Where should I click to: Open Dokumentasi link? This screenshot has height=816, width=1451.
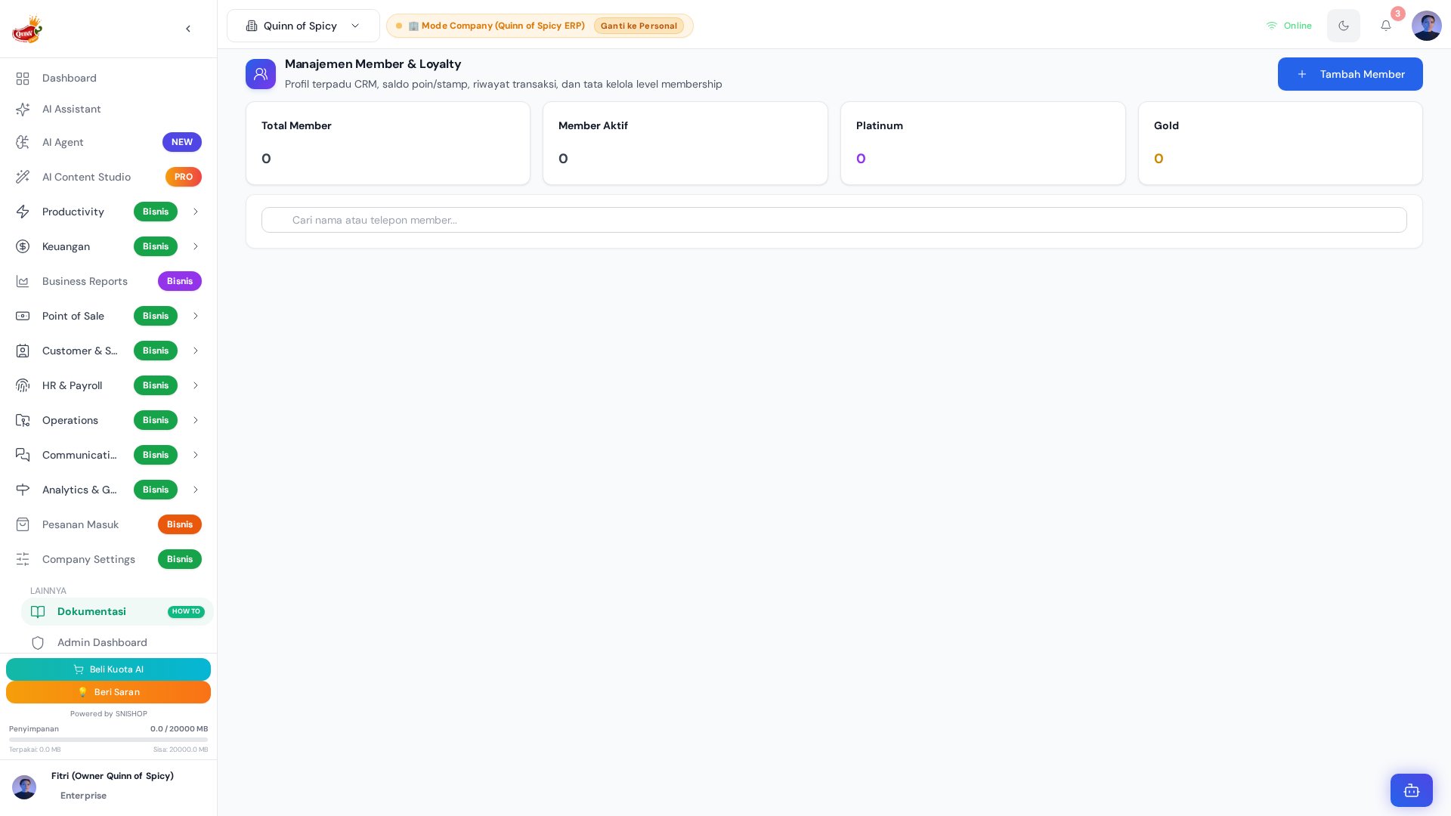point(117,612)
